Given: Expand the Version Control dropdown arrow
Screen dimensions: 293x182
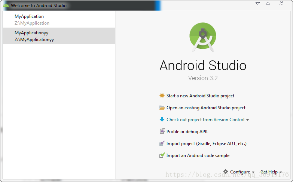Looking at the screenshot, I should pyautogui.click(x=247, y=120).
